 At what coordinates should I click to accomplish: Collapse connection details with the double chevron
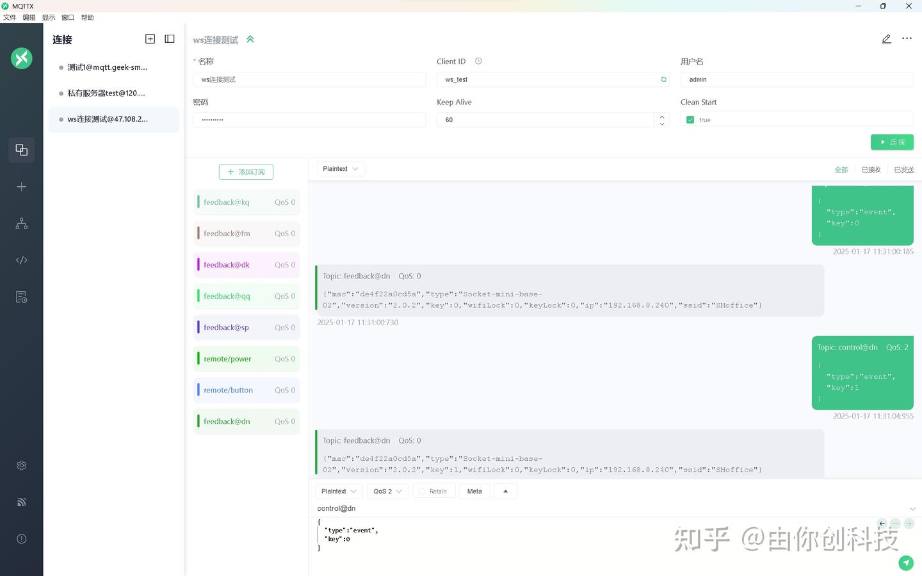250,38
